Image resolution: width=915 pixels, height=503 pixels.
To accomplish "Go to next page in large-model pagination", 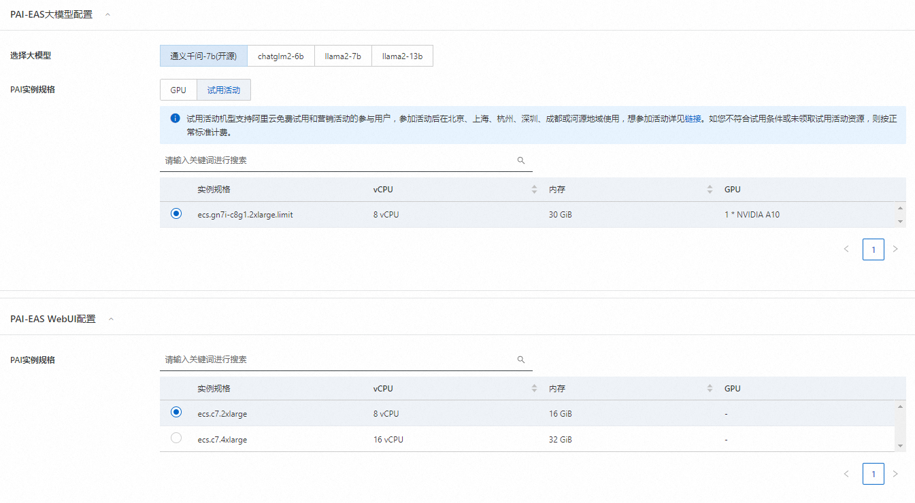I will click(895, 249).
